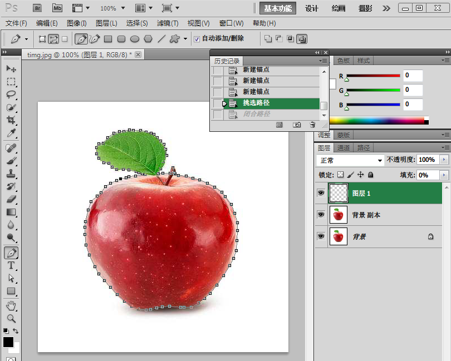
Task: Open the layer blend mode dropdown
Action: (x=350, y=160)
